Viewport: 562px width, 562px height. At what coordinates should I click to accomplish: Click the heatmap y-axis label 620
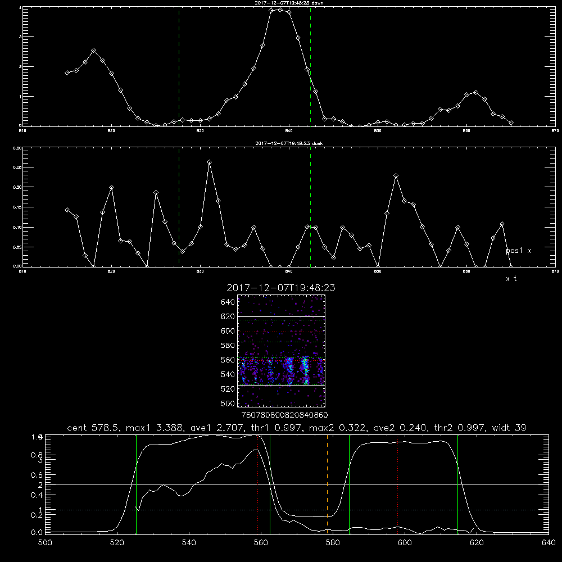click(x=228, y=316)
